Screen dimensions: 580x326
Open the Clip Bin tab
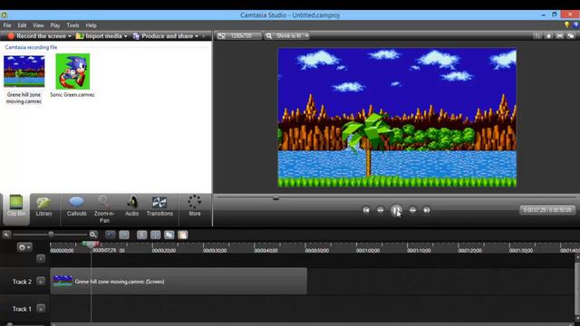coord(16,209)
